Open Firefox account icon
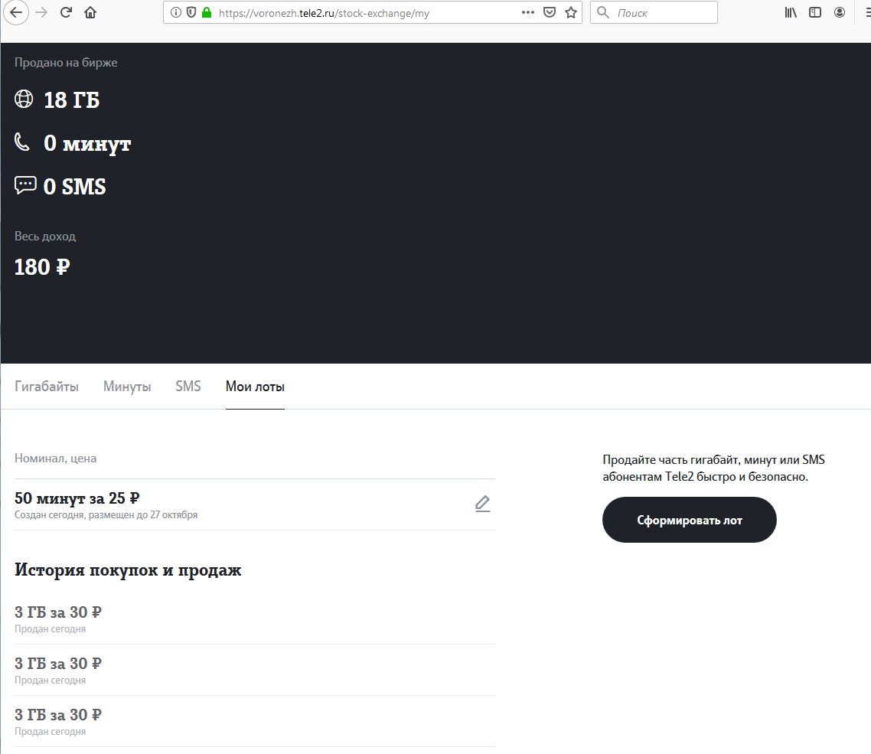This screenshot has width=871, height=754. [x=840, y=12]
